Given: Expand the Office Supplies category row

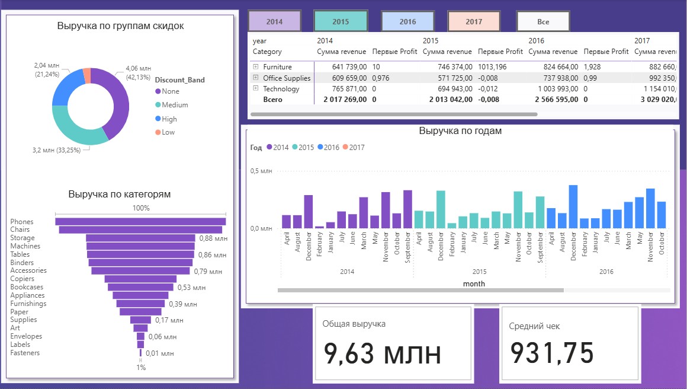Looking at the screenshot, I should click(x=256, y=78).
